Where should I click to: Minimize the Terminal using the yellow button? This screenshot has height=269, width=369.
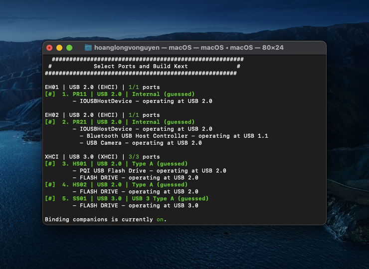59,48
